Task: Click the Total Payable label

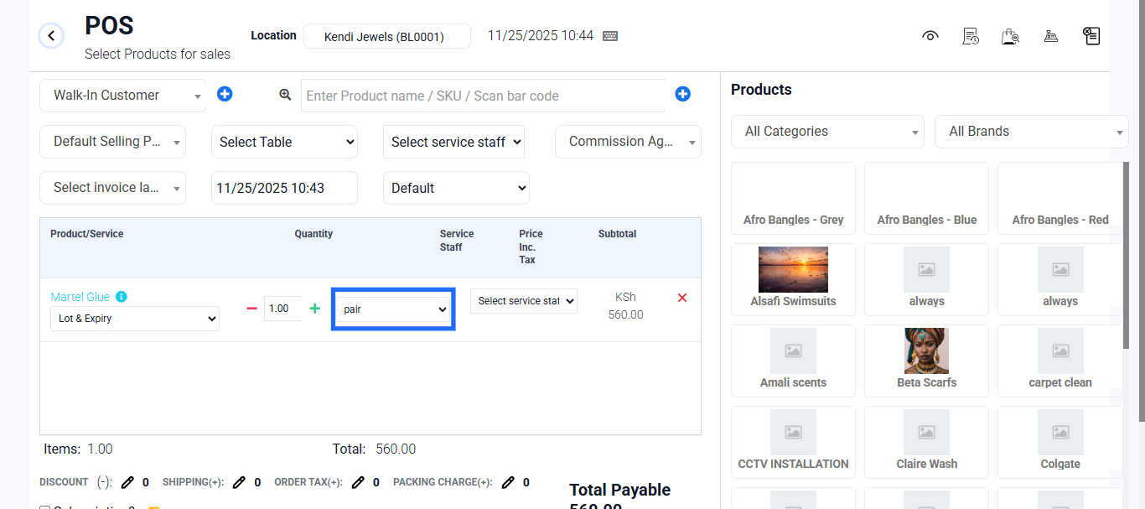Action: click(620, 490)
